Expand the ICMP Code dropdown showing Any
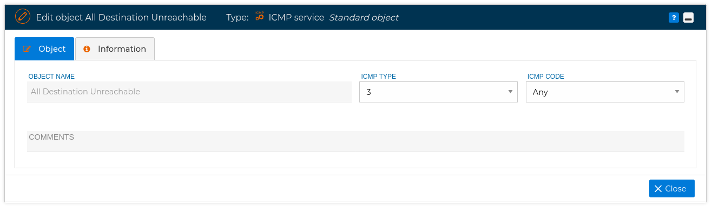 605,92
